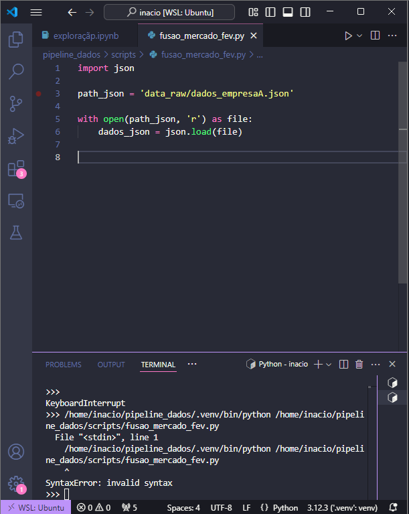
Task: Run the Python file with play button
Action: pos(348,36)
